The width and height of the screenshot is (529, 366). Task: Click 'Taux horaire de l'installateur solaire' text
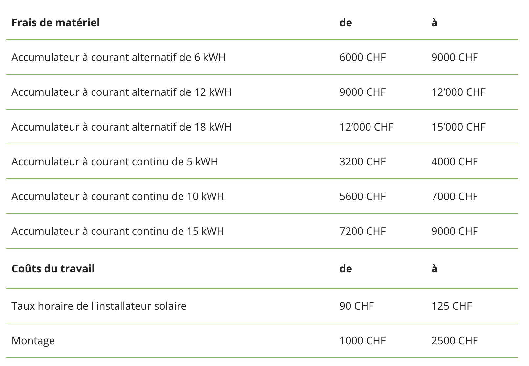point(99,306)
